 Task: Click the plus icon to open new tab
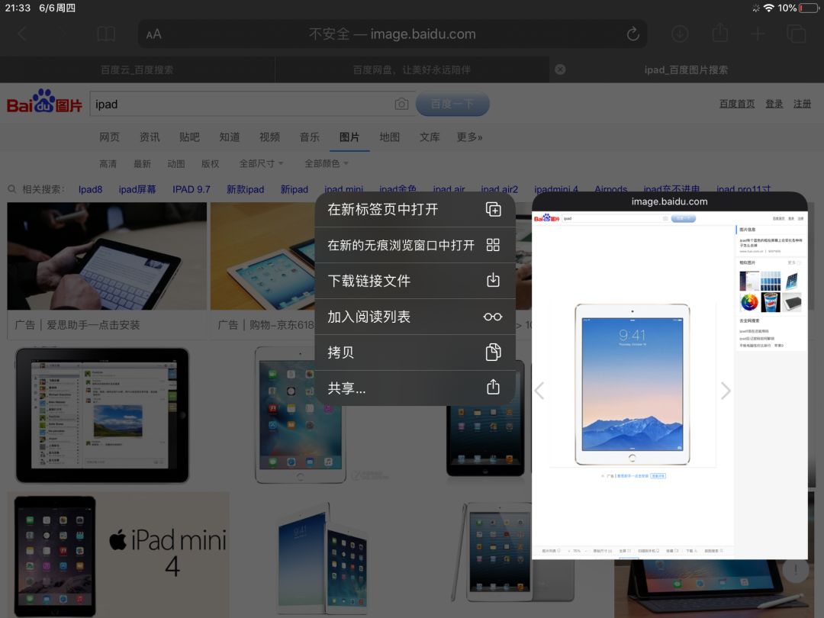[x=758, y=34]
